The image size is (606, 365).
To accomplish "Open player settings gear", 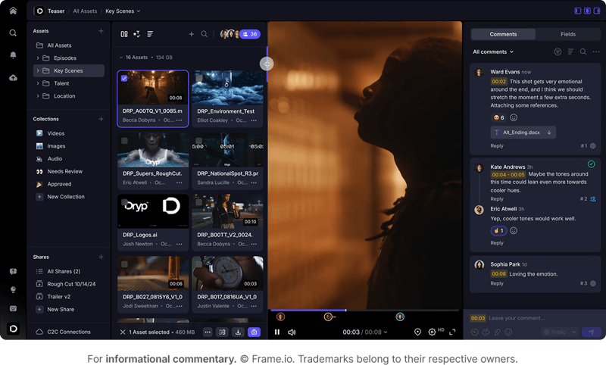I will 432,332.
